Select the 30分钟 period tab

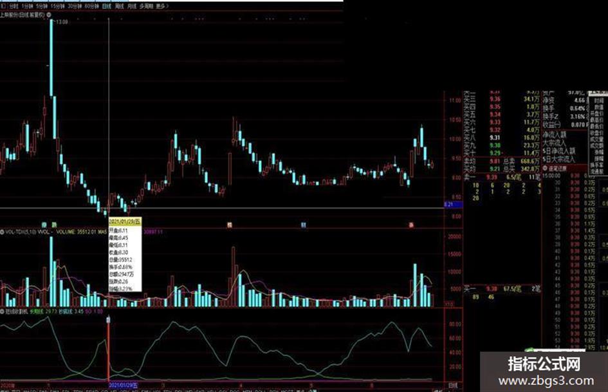click(x=75, y=6)
